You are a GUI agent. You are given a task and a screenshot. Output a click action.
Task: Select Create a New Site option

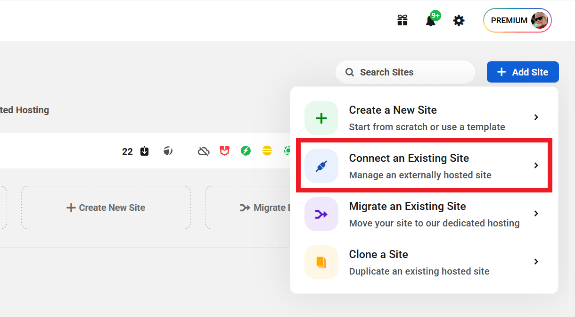point(424,118)
